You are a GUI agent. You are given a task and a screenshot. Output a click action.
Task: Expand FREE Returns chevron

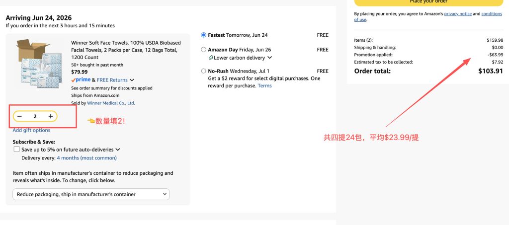pos(132,80)
